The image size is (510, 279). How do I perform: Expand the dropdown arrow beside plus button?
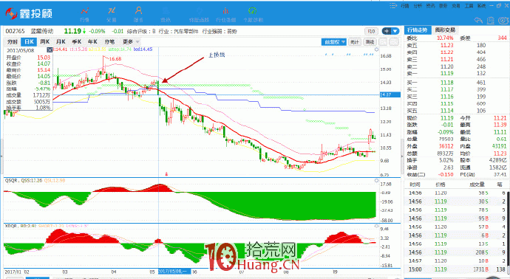click(x=395, y=31)
